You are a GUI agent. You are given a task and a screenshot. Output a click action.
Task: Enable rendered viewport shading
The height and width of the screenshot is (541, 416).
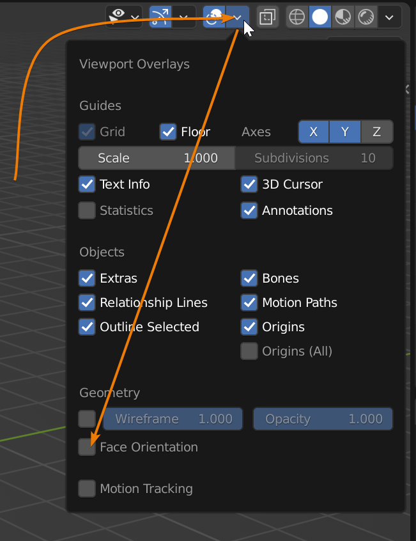[x=366, y=17]
